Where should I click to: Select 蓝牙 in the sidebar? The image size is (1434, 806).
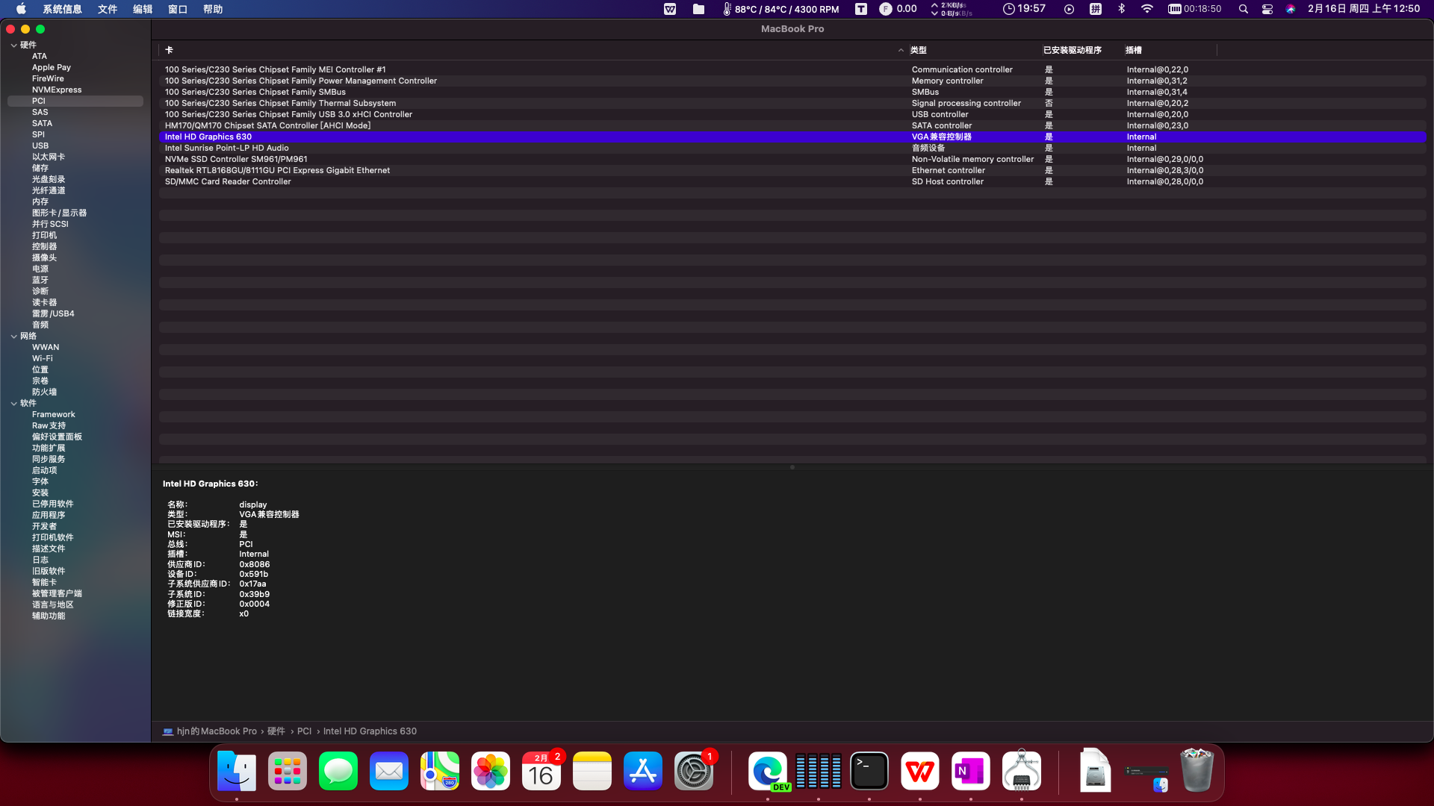click(40, 280)
